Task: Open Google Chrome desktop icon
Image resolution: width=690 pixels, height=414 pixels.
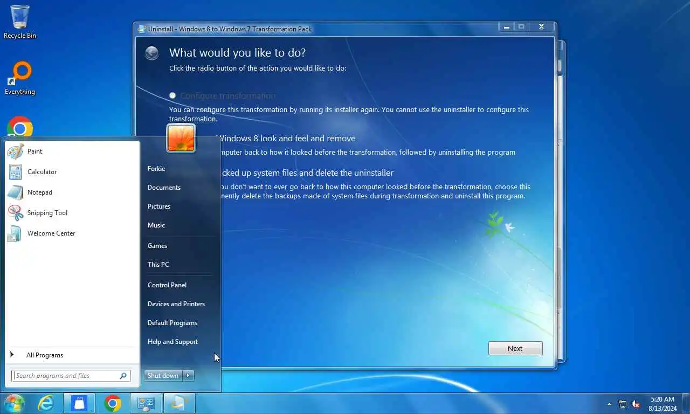Action: [20, 127]
